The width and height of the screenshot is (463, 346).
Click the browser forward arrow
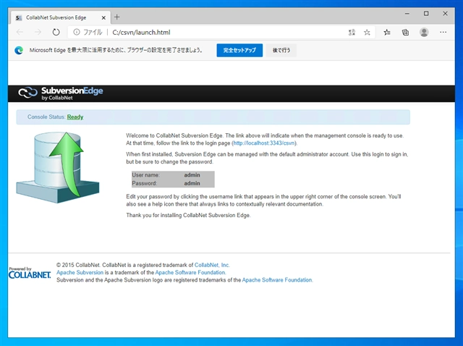[x=38, y=32]
